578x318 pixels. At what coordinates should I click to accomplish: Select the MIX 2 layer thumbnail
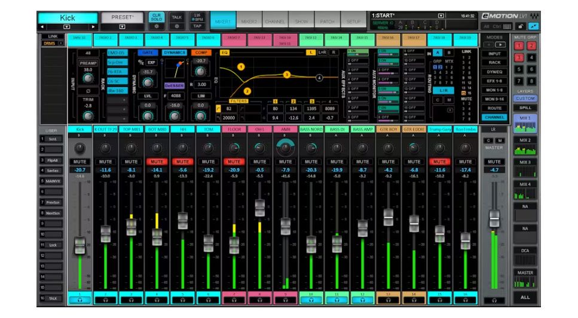click(x=525, y=147)
